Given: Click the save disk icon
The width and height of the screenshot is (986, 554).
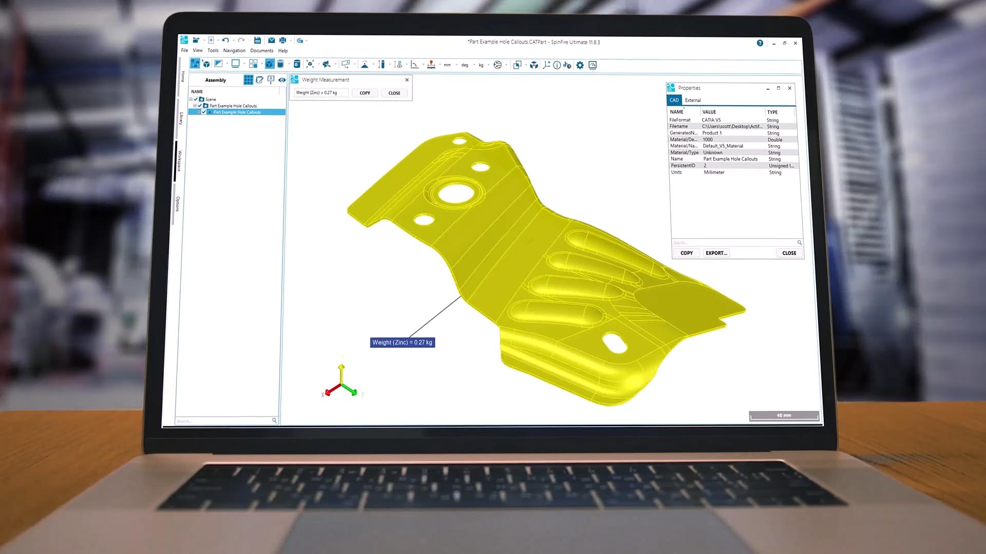Looking at the screenshot, I should [257, 41].
